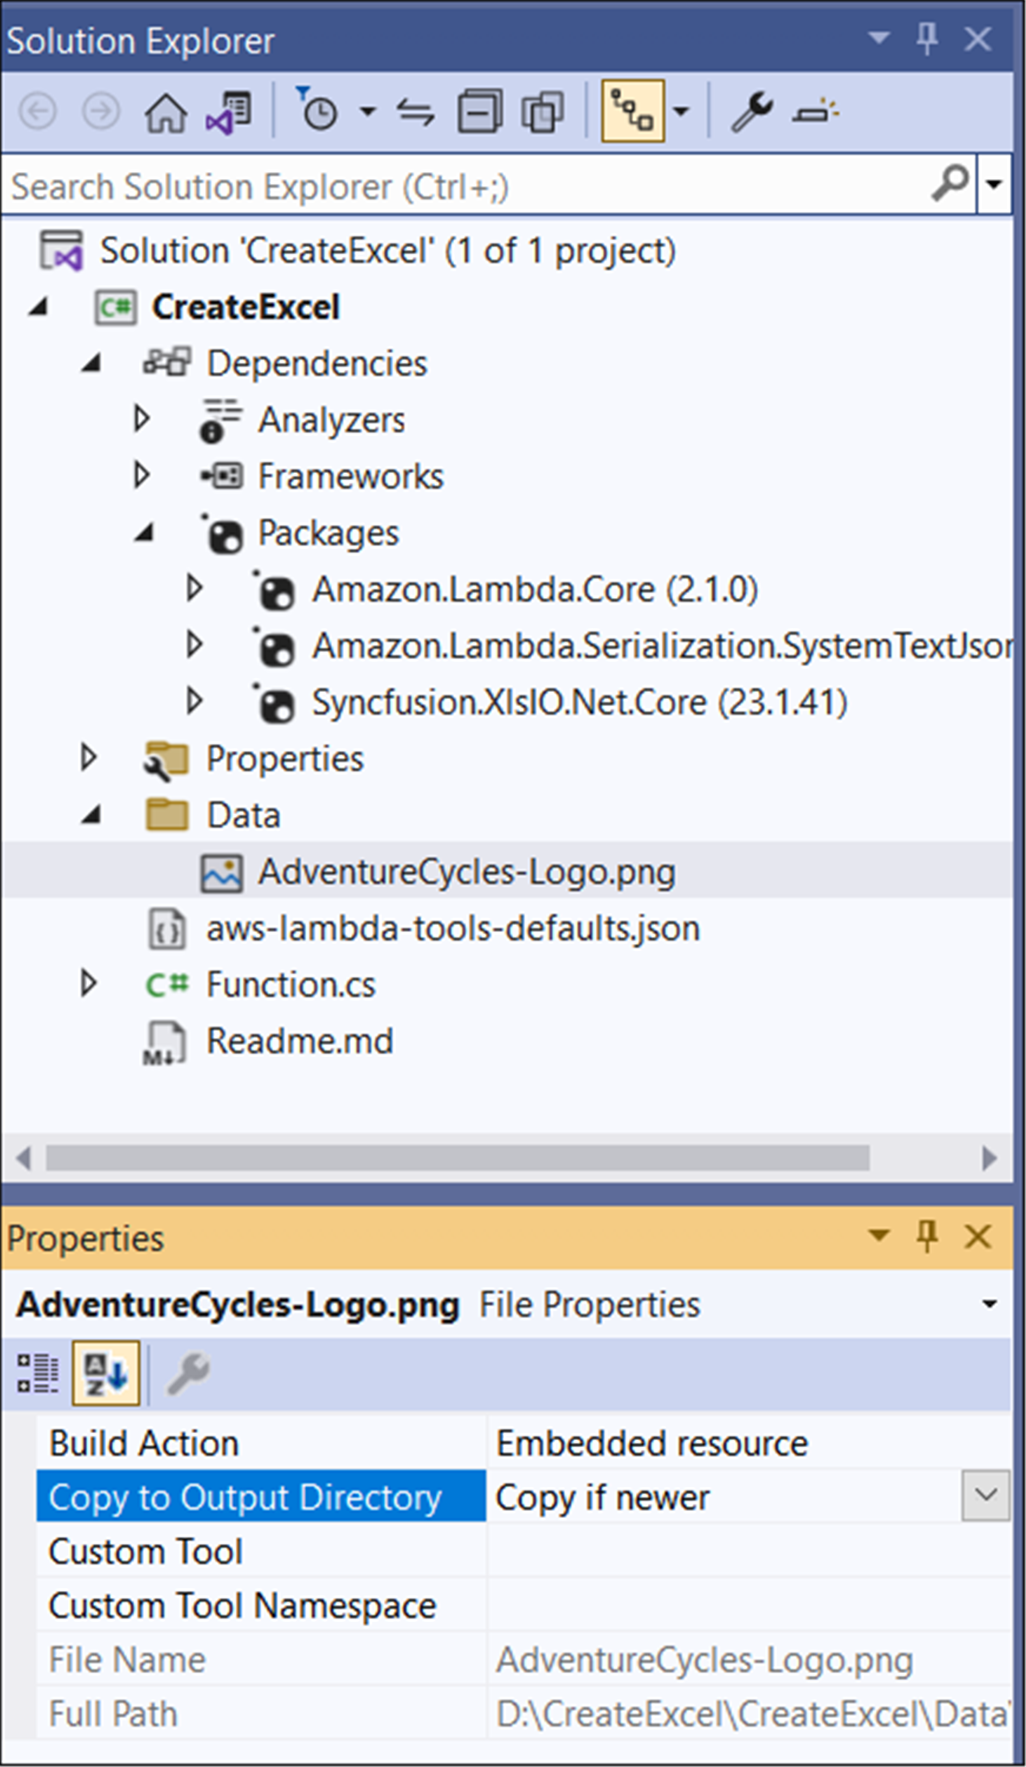1026x1767 pixels.
Task: Select the Data folder
Action: pos(243,816)
